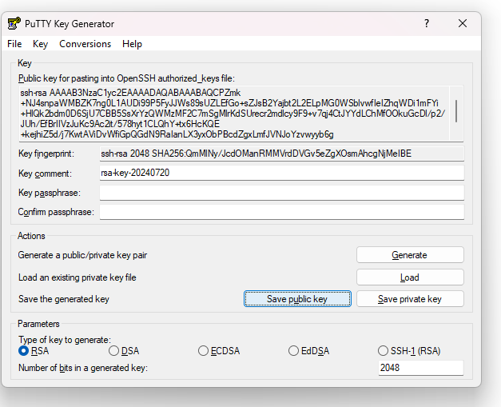Close the PuTTY Key Generator window
The image size is (501, 407).
pos(463,23)
